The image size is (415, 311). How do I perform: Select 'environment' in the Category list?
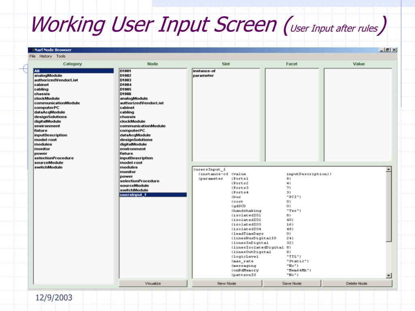coord(47,126)
